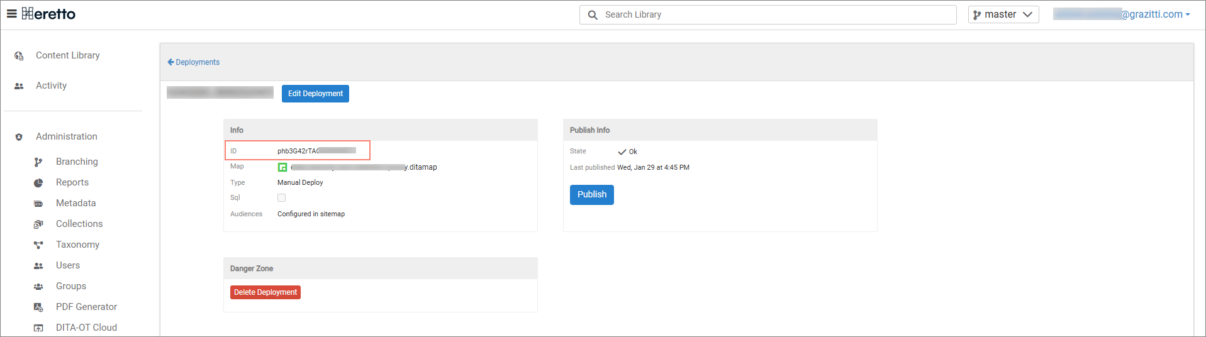Screen dimensions: 1206x337
Task: Open the user account email dropdown
Action: (x=1122, y=14)
